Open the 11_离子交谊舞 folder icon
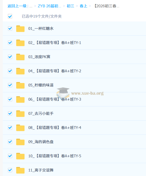The height and width of the screenshot is (176, 146). (x=20, y=170)
